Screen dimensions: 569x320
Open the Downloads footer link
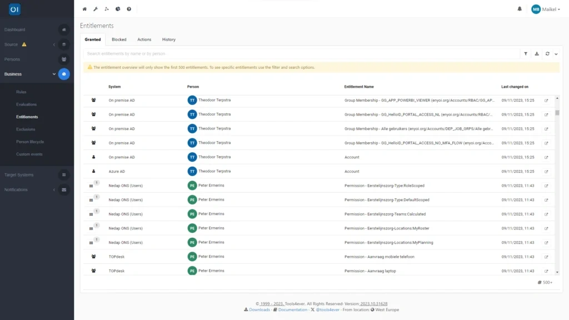[x=259, y=310]
